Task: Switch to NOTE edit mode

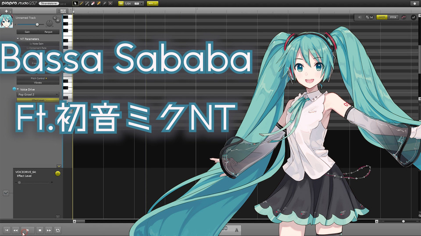Action: click(x=382, y=17)
